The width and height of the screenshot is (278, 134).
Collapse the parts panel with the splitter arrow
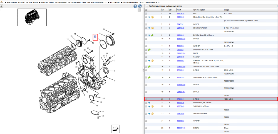pos(143,69)
